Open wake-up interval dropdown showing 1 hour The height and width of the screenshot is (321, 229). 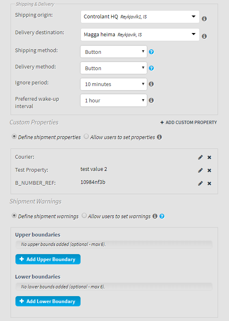point(113,100)
